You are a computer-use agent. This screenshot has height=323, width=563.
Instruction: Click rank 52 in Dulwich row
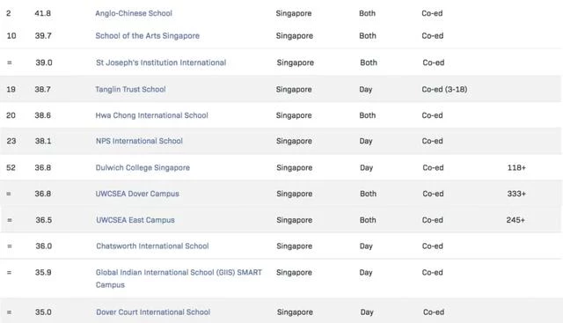11,168
